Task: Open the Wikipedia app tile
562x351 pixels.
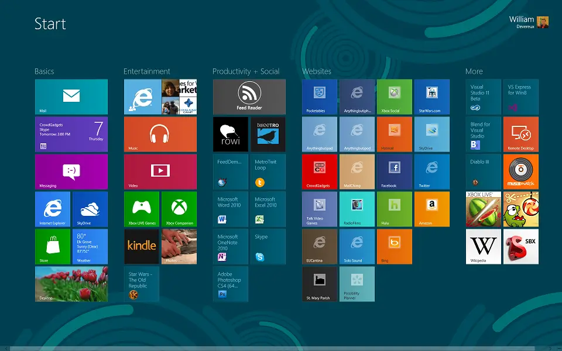Action: [x=484, y=246]
